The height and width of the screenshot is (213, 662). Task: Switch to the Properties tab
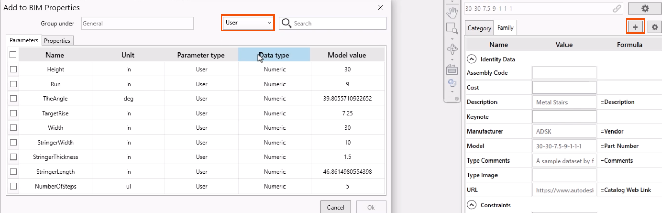(x=57, y=40)
